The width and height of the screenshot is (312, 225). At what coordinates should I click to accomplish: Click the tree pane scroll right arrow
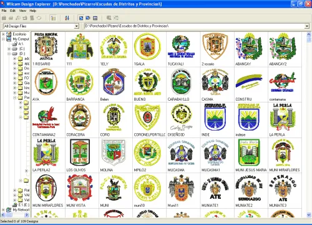pos(27,215)
